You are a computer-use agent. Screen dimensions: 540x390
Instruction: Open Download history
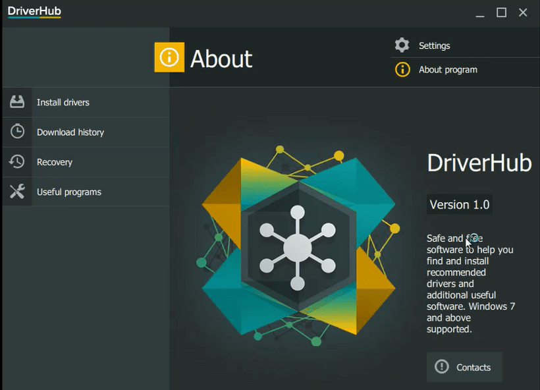pos(86,132)
